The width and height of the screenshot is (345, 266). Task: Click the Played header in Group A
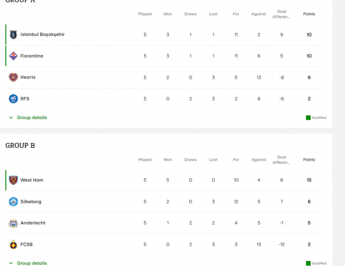click(145, 14)
